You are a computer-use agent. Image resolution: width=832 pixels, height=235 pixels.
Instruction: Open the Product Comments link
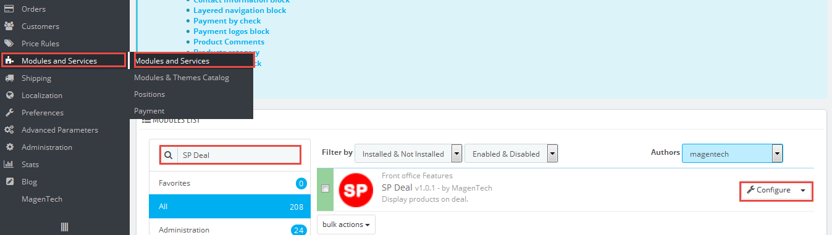229,42
